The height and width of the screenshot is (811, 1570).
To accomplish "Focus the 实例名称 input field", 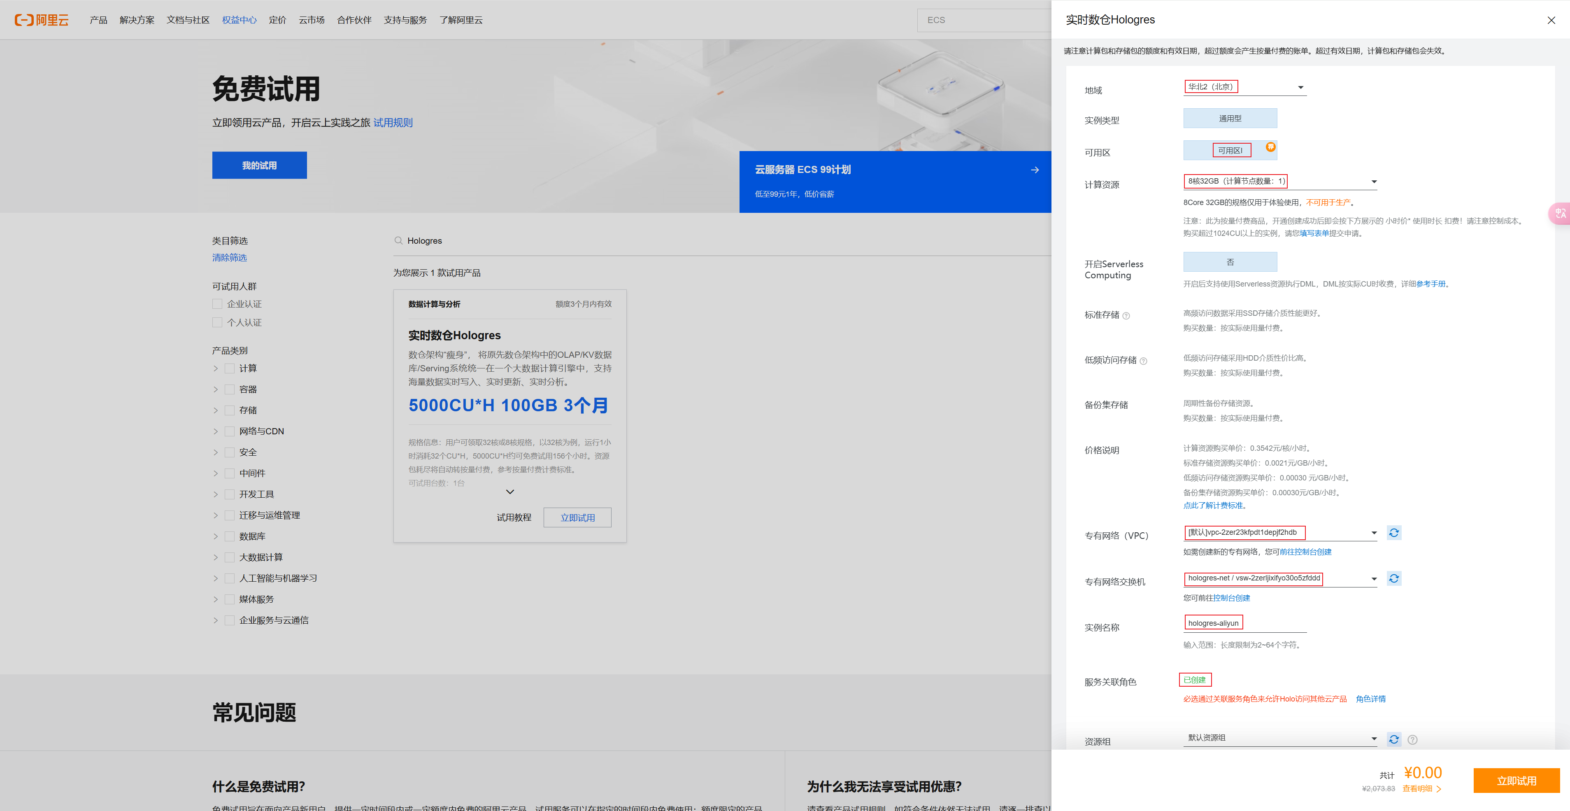I will point(1245,624).
